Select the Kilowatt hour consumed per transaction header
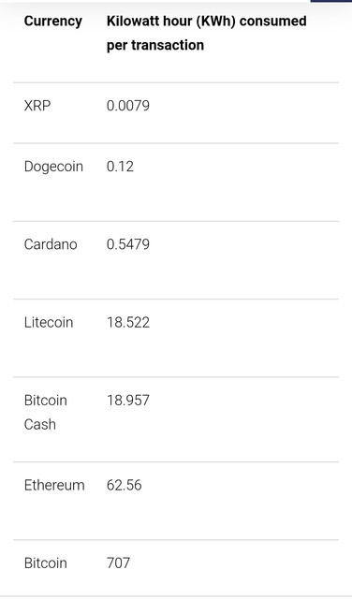 [206, 33]
